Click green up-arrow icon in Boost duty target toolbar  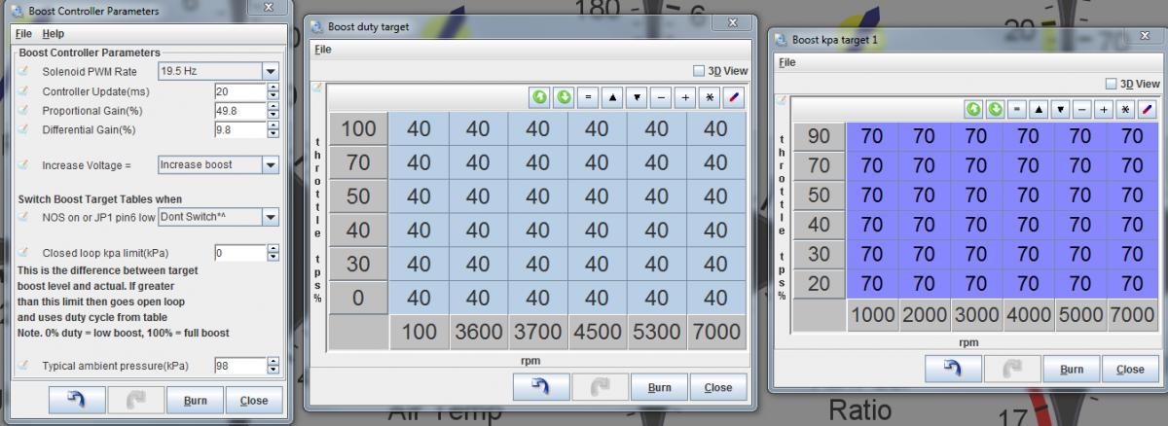click(540, 98)
